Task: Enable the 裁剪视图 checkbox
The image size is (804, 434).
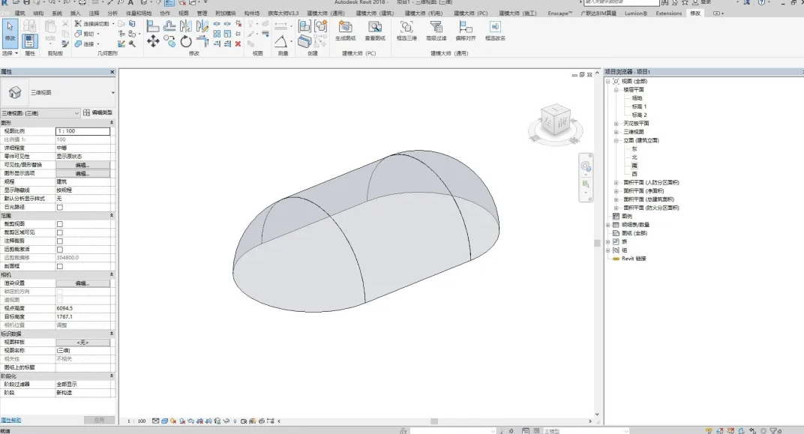Action: (60, 224)
